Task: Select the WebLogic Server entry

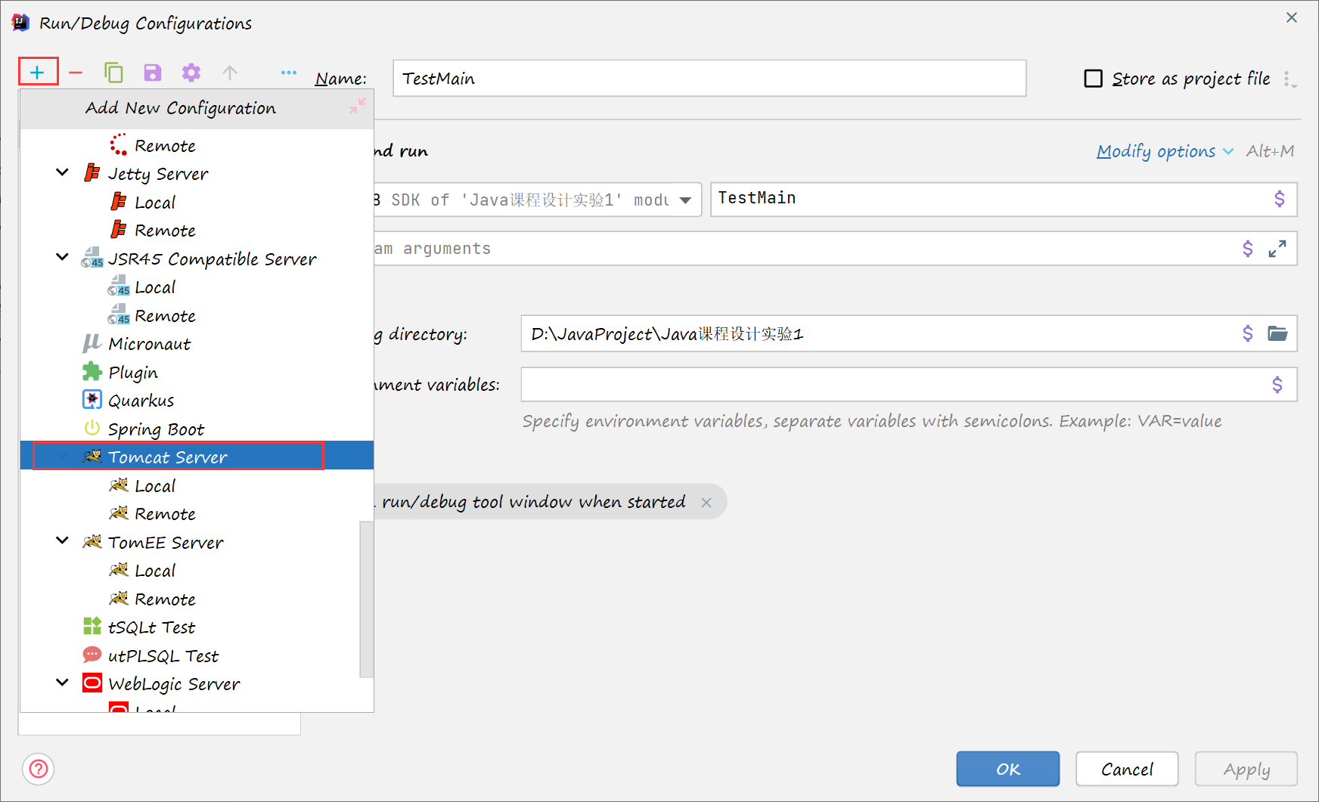Action: coord(197,684)
